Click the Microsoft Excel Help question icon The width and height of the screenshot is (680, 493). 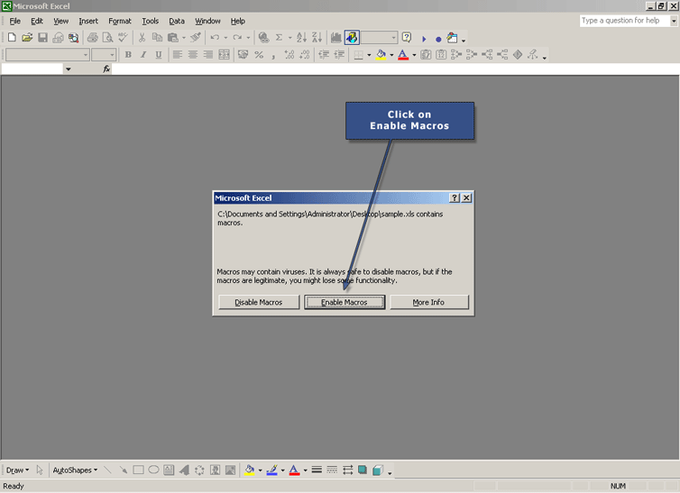point(407,38)
